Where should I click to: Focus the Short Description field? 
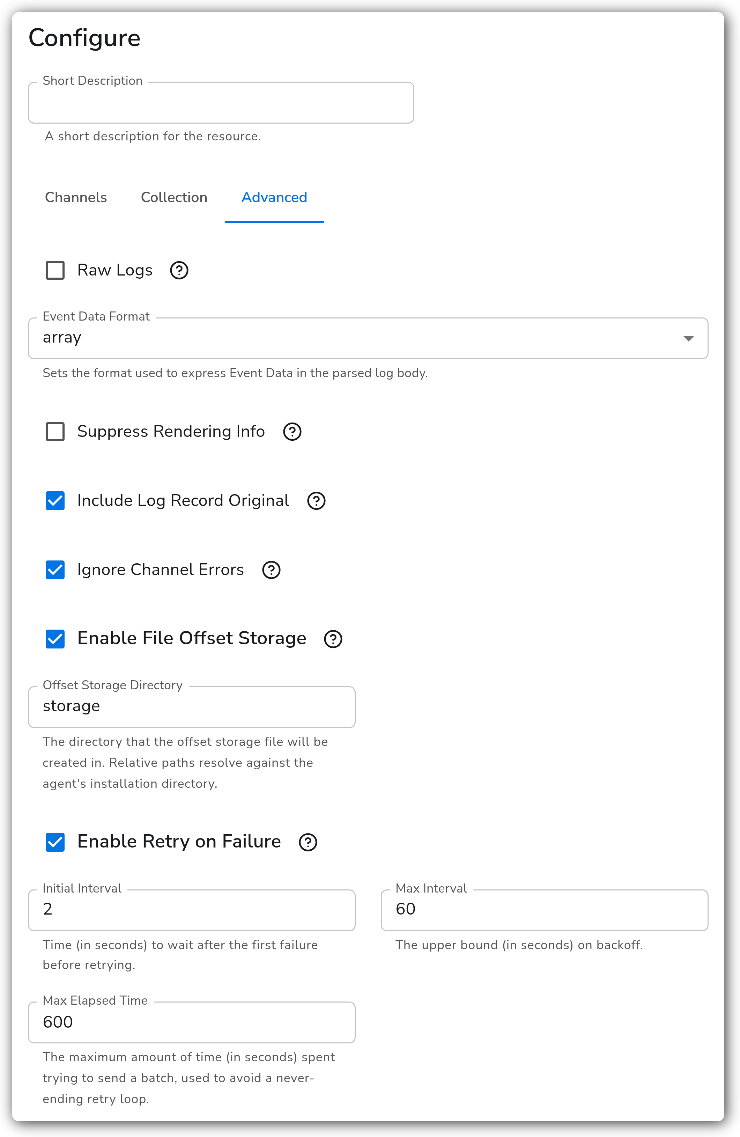[x=221, y=103]
